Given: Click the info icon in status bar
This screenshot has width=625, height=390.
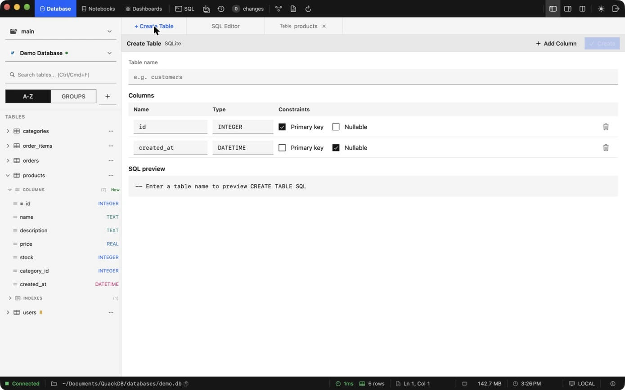Looking at the screenshot, I should pos(613,384).
